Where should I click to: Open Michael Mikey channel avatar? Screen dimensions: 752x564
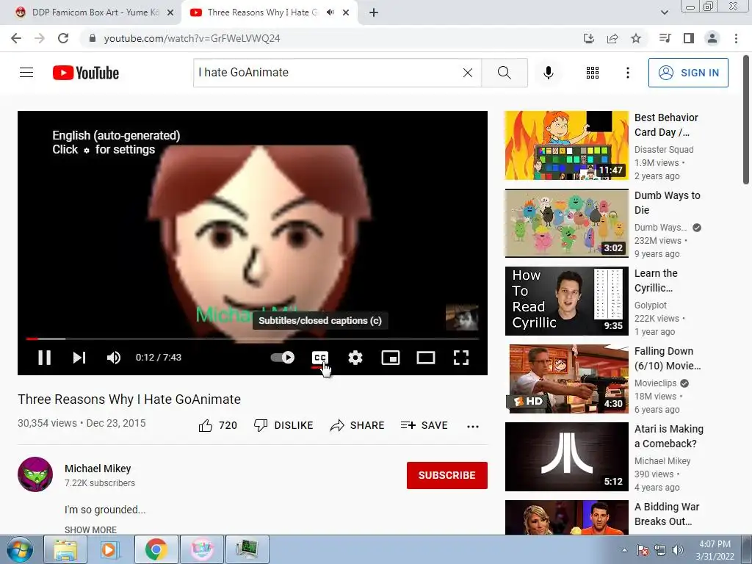click(35, 474)
